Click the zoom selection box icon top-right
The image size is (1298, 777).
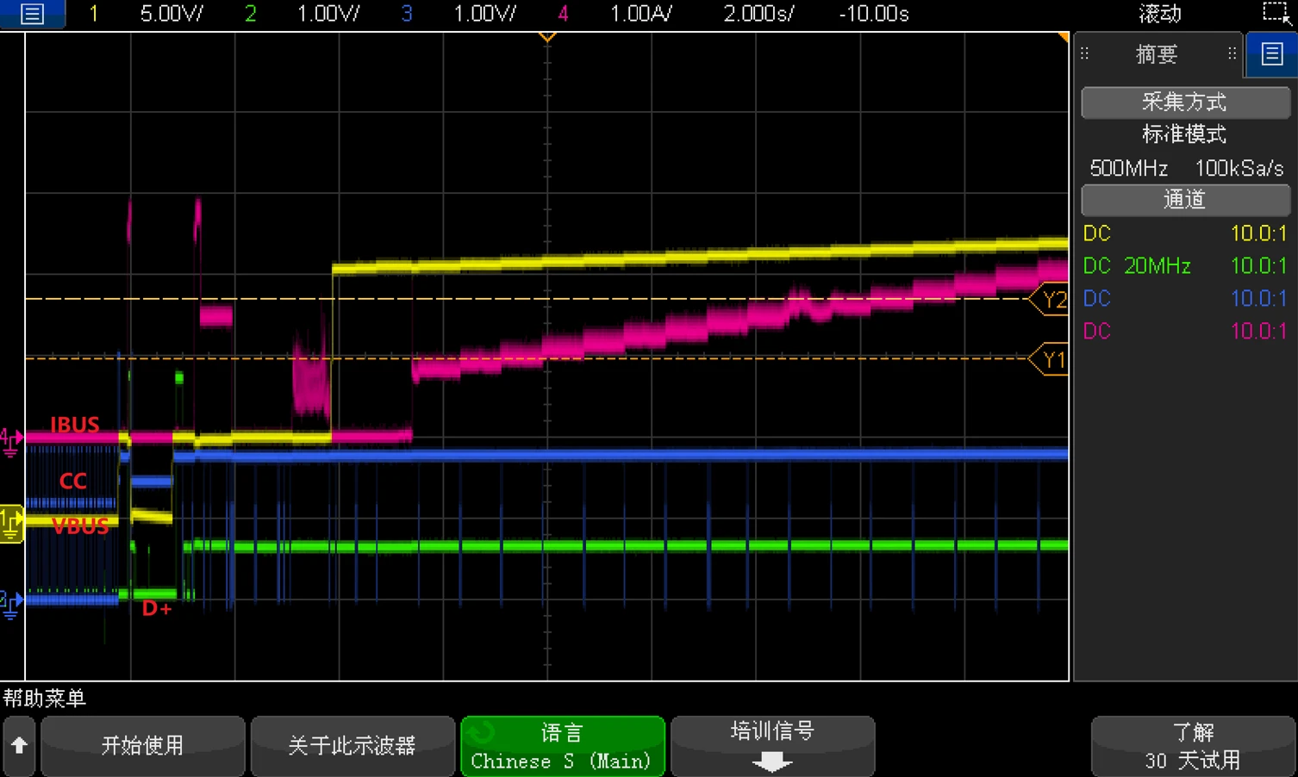click(x=1276, y=14)
